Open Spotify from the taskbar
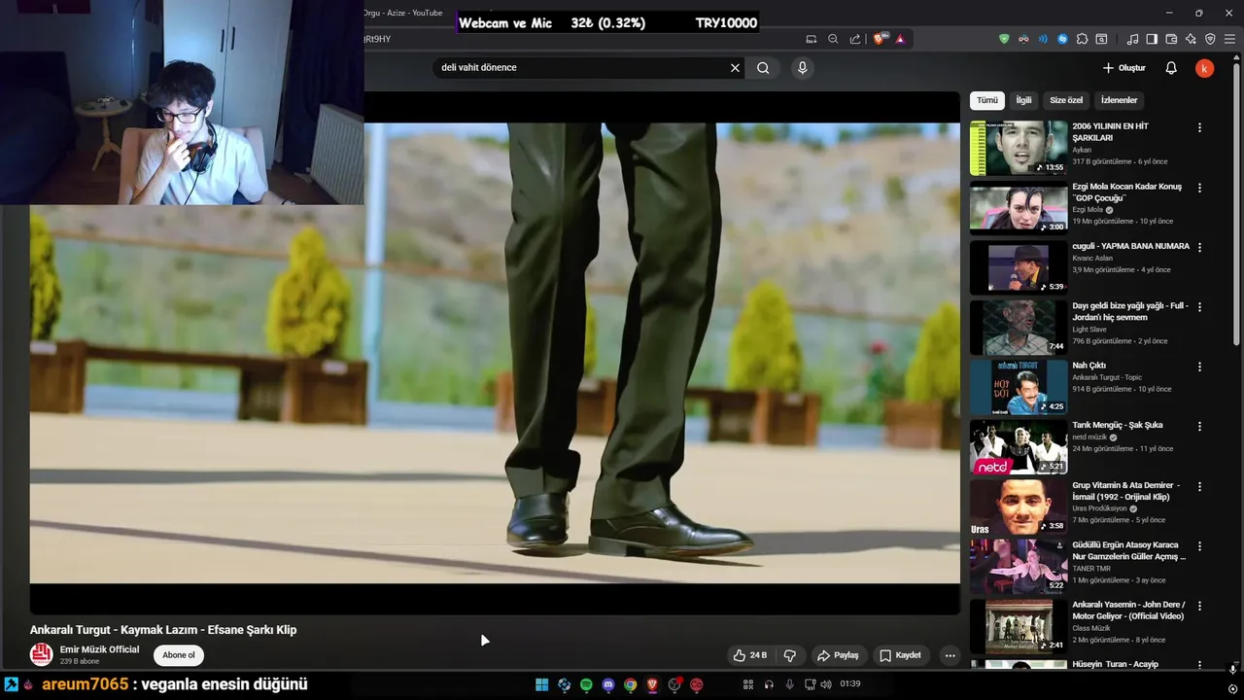 click(586, 684)
